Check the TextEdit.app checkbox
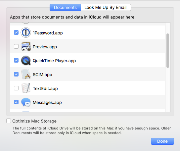180x151 pixels. click(16, 88)
